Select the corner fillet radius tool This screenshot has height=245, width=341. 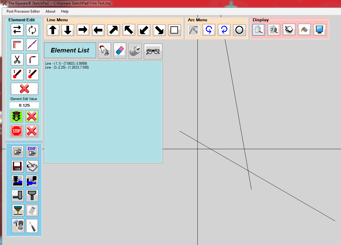pos(32,59)
